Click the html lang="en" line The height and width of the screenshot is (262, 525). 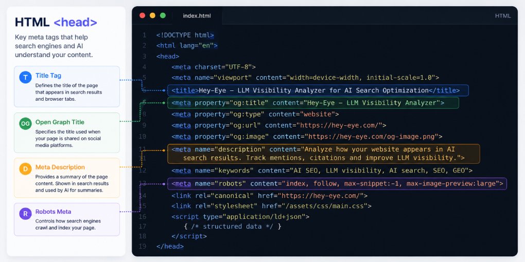coord(187,45)
